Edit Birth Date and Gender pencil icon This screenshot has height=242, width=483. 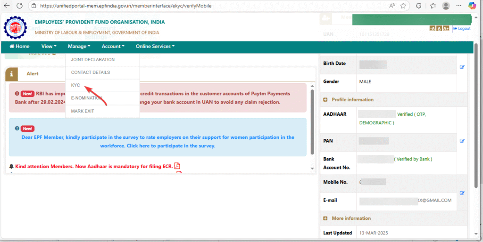tap(462, 67)
